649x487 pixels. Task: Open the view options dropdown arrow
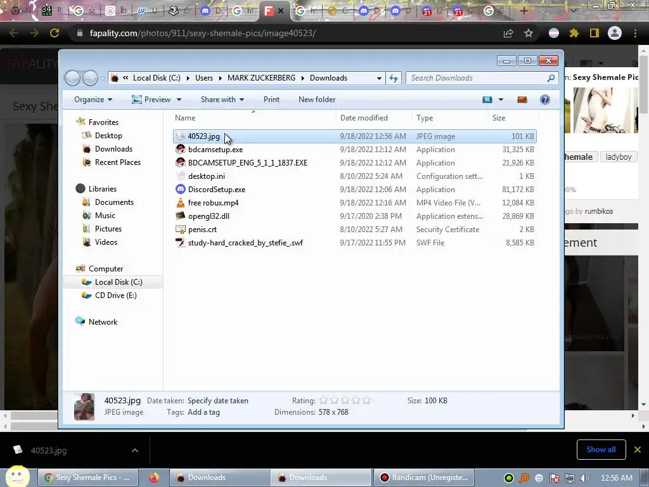pyautogui.click(x=501, y=100)
